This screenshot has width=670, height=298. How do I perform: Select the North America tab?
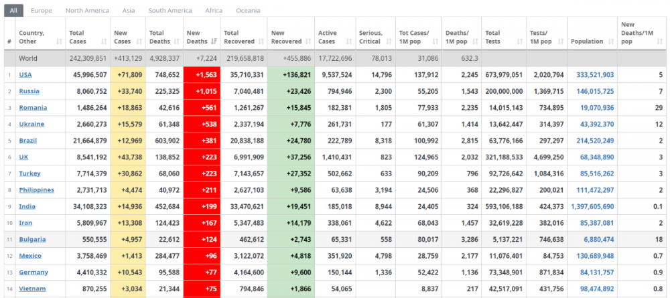(88, 11)
